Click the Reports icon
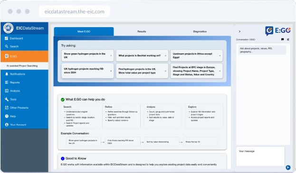The width and height of the screenshot is (296, 173). (7, 82)
